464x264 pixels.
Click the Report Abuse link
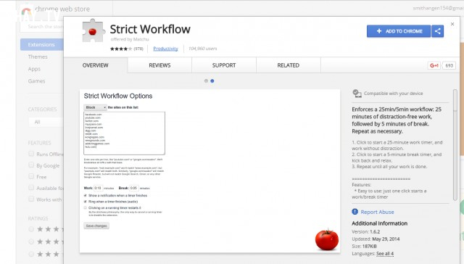pyautogui.click(x=377, y=212)
